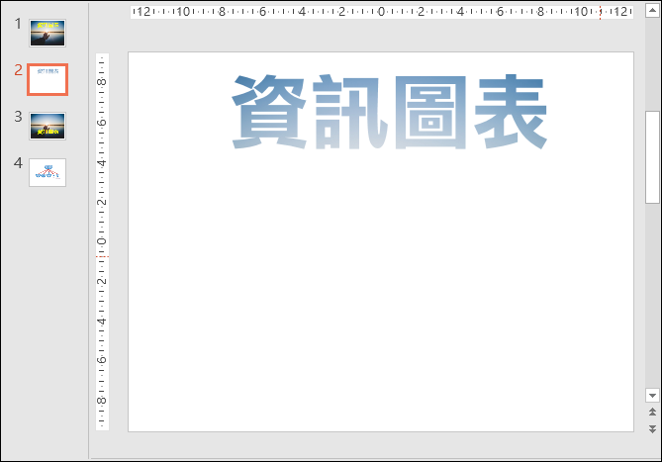This screenshot has height=462, width=662.
Task: Select slide 4 diagram thumbnail
Action: coord(47,172)
